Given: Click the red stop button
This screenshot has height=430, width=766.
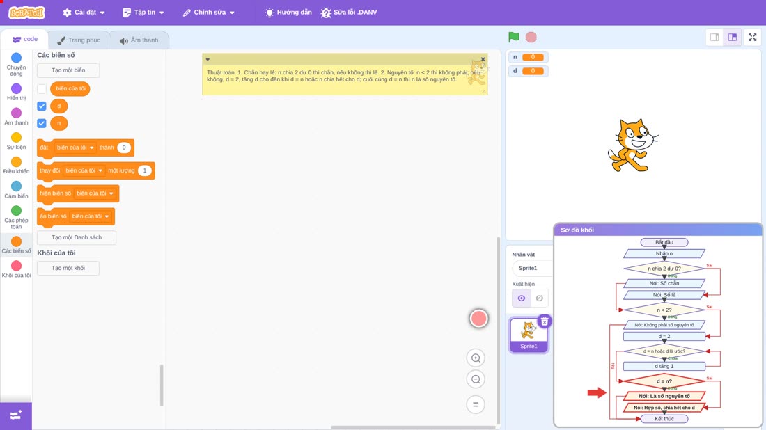Looking at the screenshot, I should coord(531,37).
